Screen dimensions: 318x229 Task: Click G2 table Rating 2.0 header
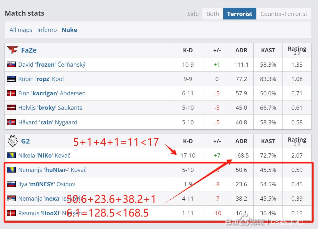coord(297,141)
